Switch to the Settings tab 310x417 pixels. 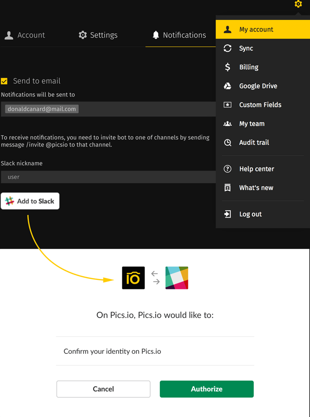(98, 35)
